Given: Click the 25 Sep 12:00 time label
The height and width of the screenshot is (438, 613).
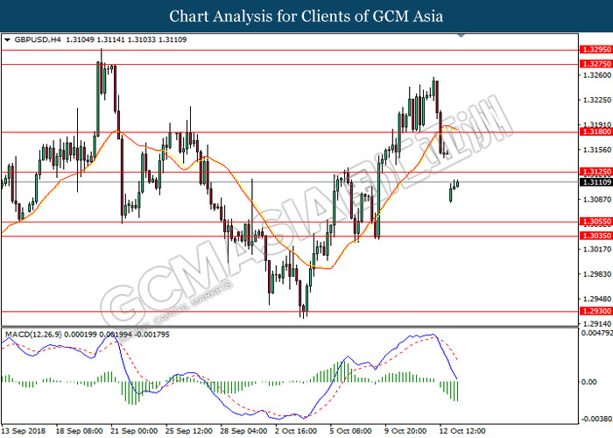Looking at the screenshot, I should pos(189,431).
